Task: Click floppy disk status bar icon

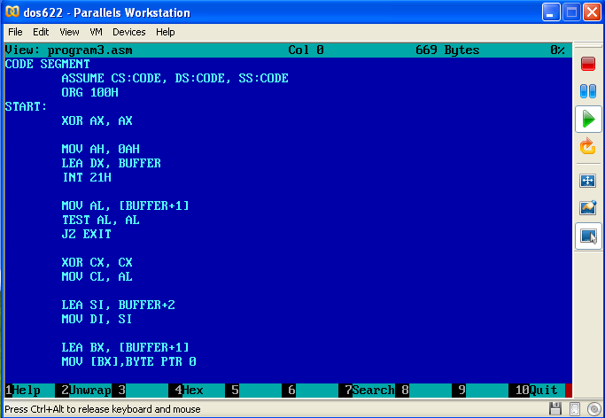Action: [x=555, y=409]
